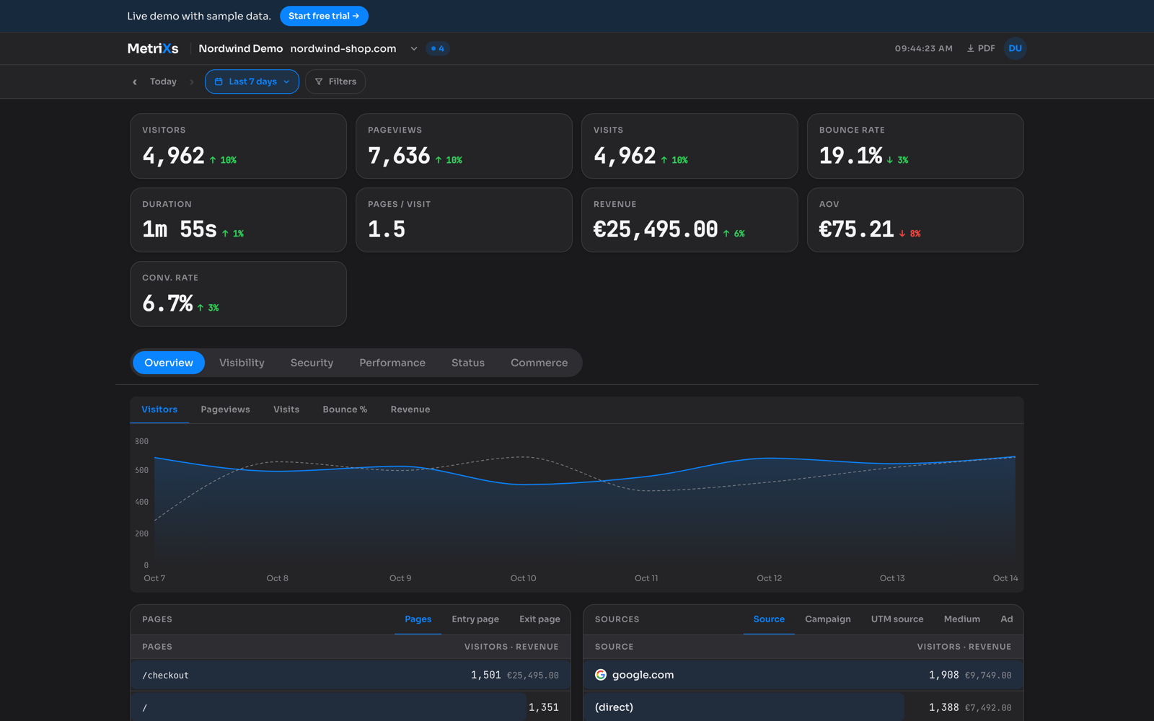Show the Visitors chart tab
The width and height of the screenshot is (1154, 721).
pos(159,410)
